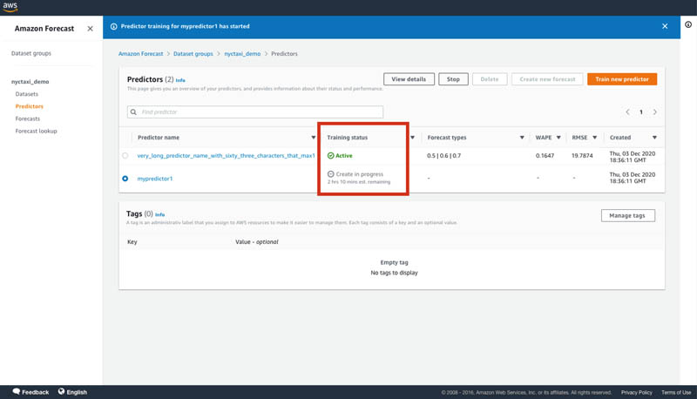Click the Key column header in Tags

tap(132, 242)
